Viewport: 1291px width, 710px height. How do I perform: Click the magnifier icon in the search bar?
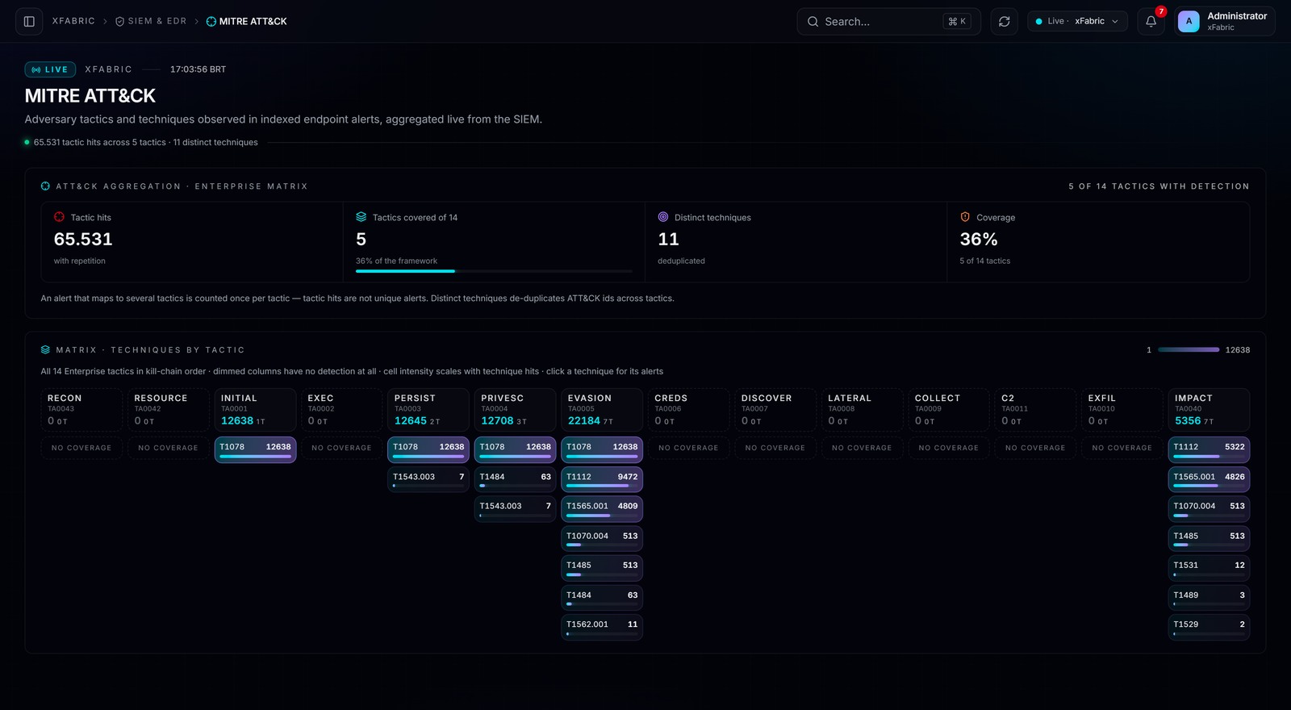[x=813, y=22]
